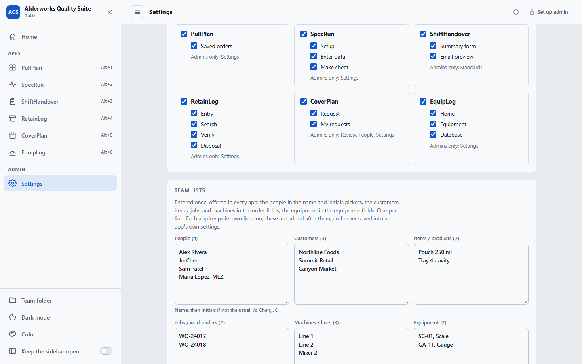582x364 pixels.
Task: Toggle Keep the sidebar open switch
Action: pyautogui.click(x=106, y=351)
